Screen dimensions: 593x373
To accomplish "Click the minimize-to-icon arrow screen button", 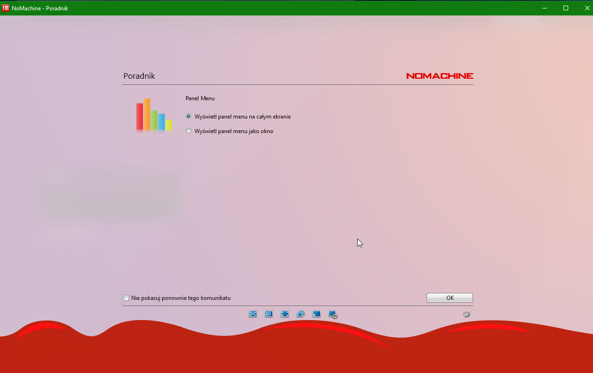I will pos(316,314).
